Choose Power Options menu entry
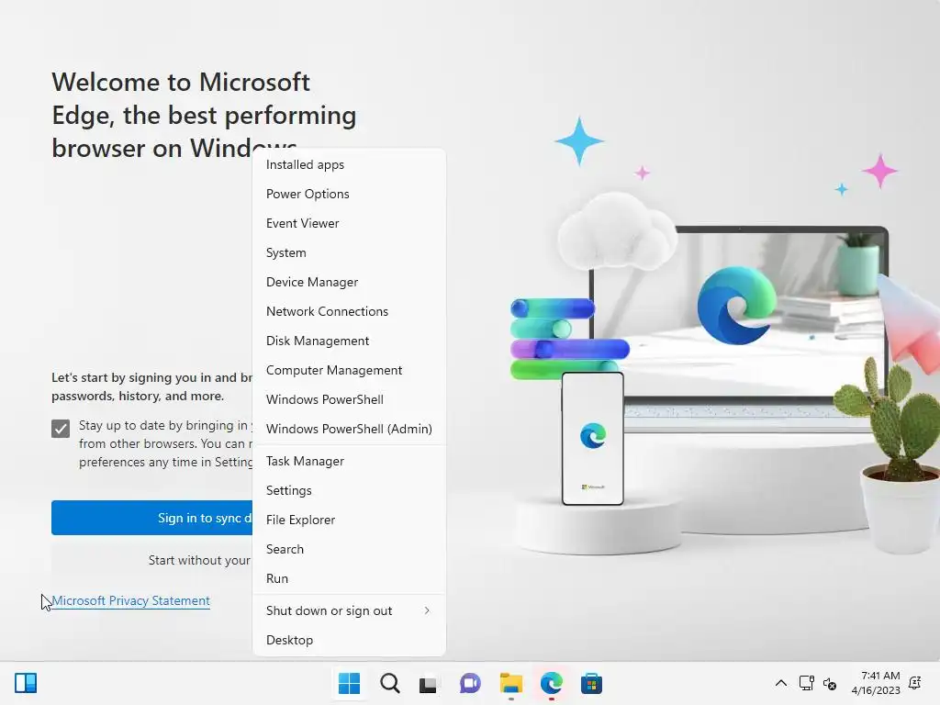940x705 pixels. (x=349, y=194)
